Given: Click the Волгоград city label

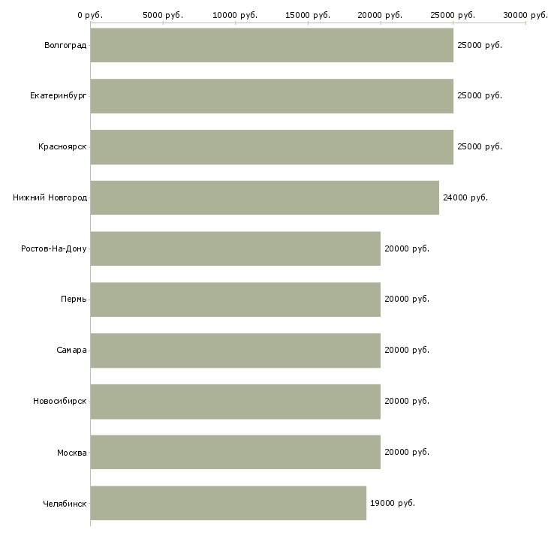Looking at the screenshot, I should tap(65, 46).
